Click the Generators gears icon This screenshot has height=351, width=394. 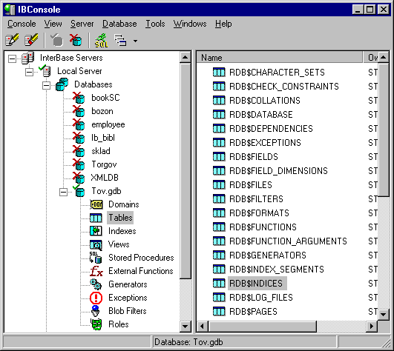96,284
